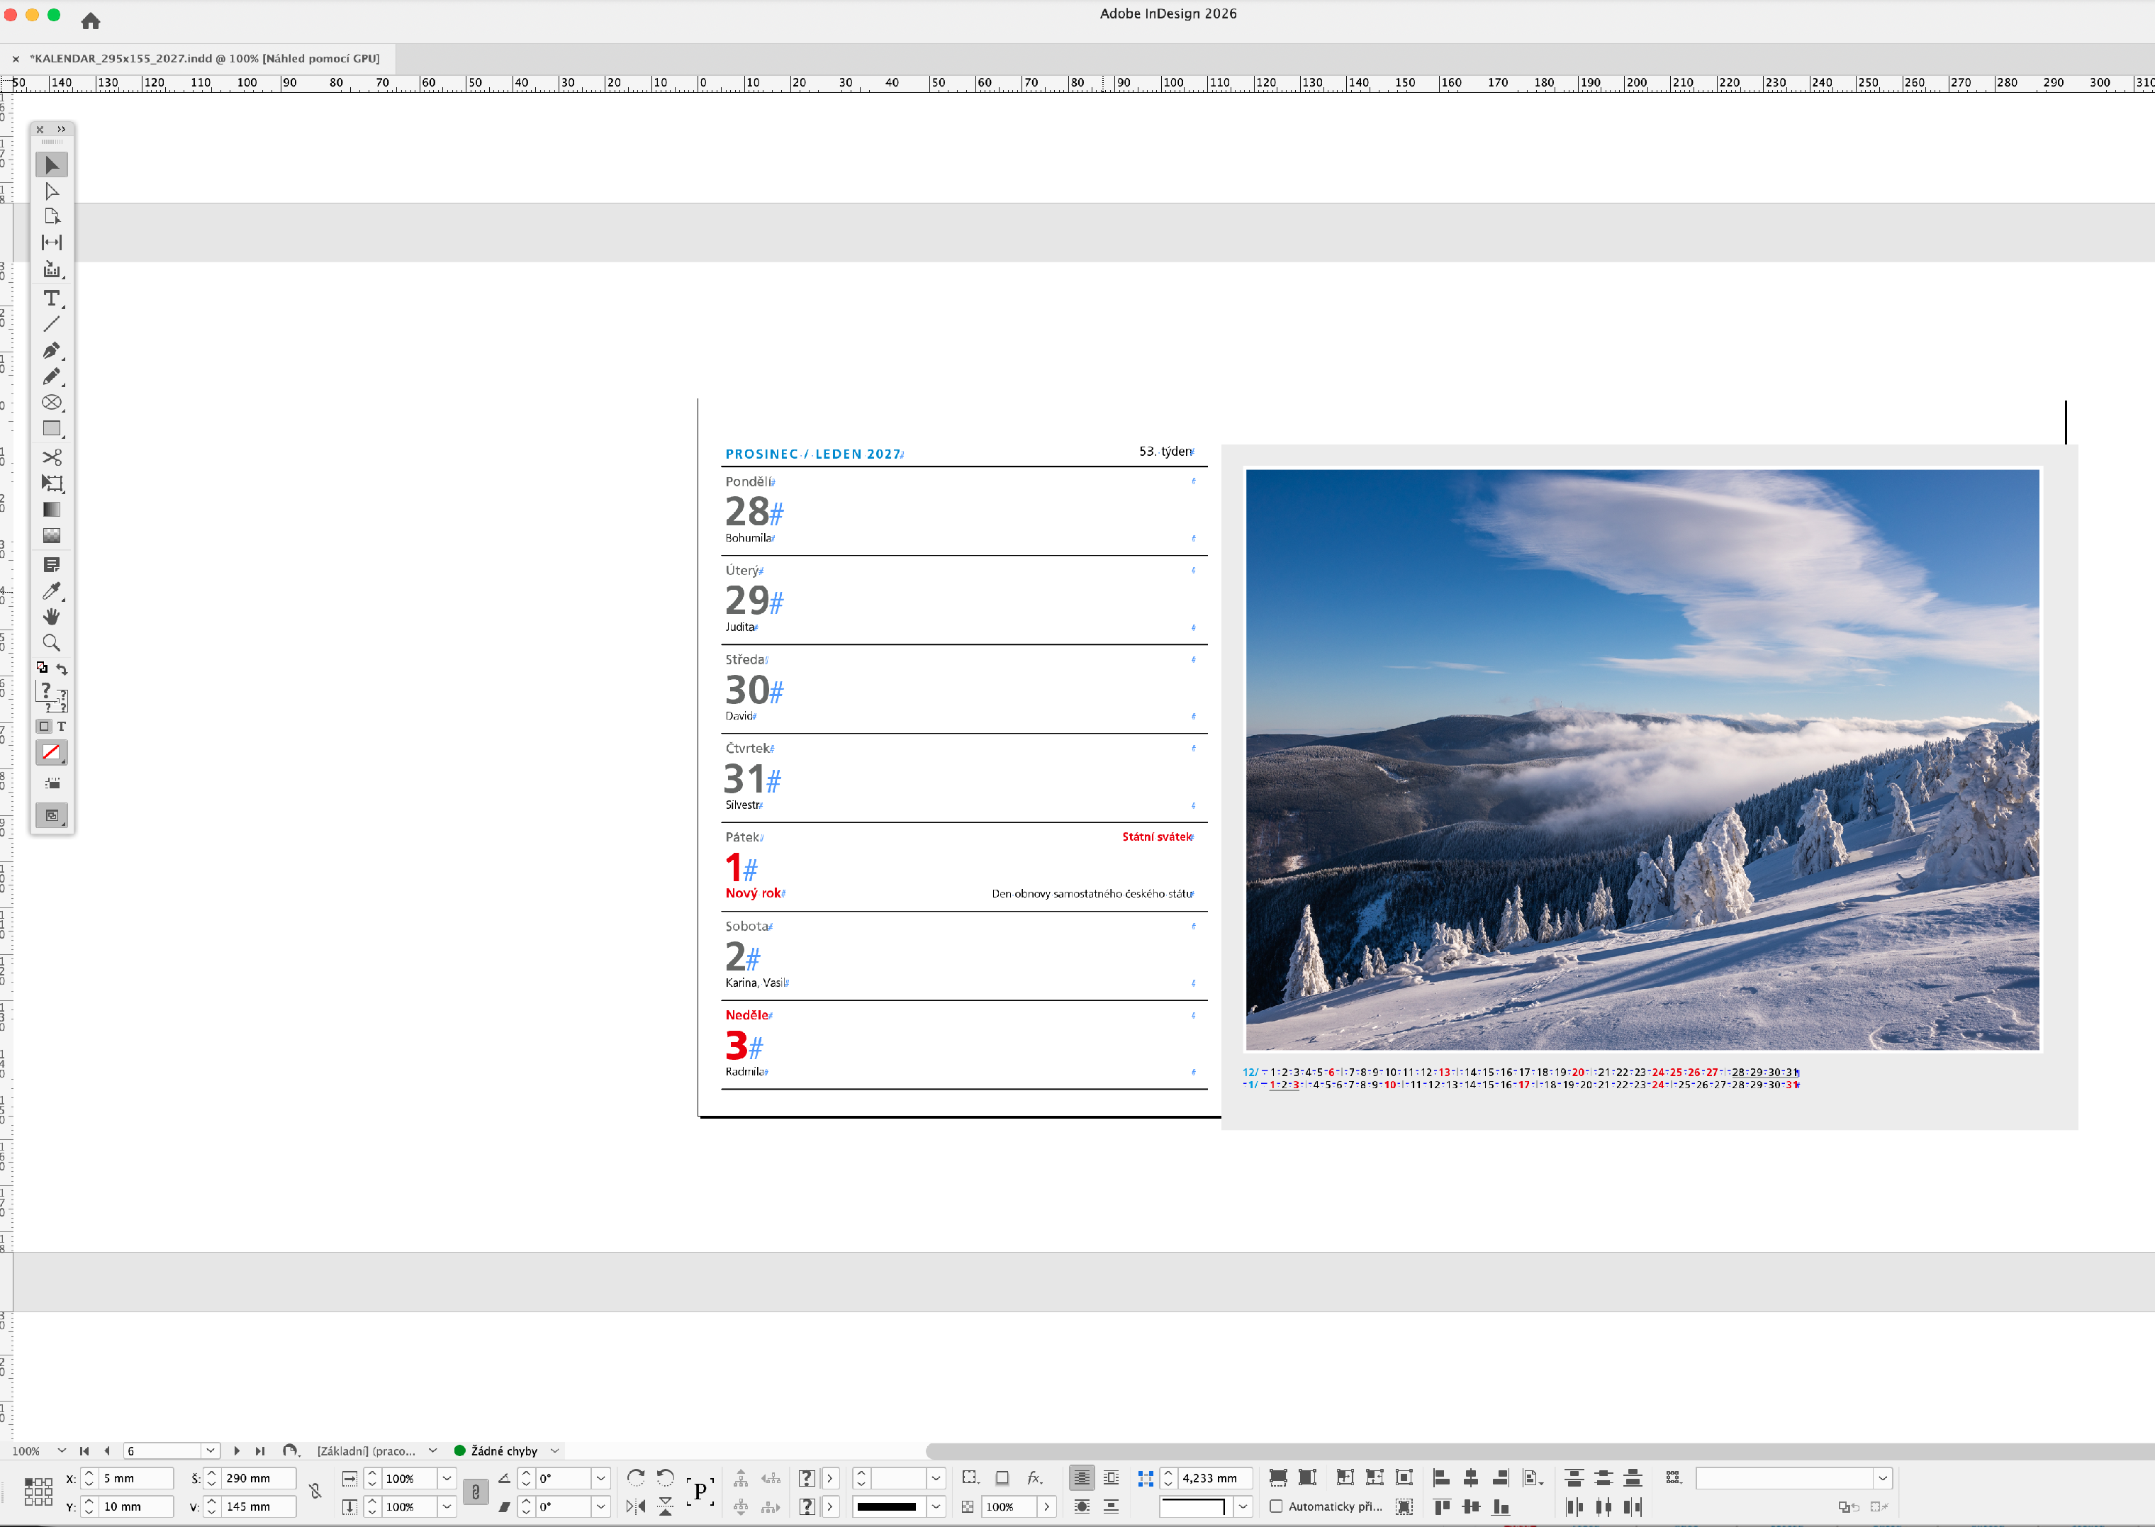Select the Note tool
The width and height of the screenshot is (2155, 1527).
pos(52,565)
